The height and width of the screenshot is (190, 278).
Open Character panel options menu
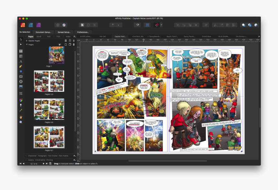tap(75, 156)
